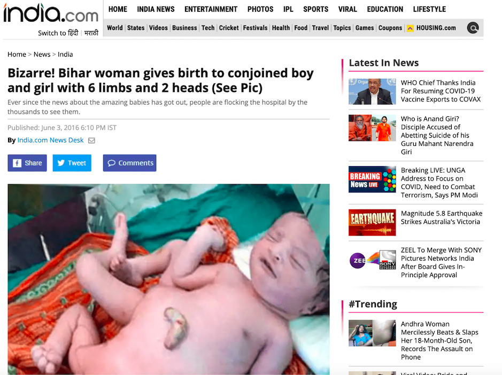This screenshot has width=502, height=375.
Task: Open the INDIA NEWS menu
Action: [x=156, y=9]
